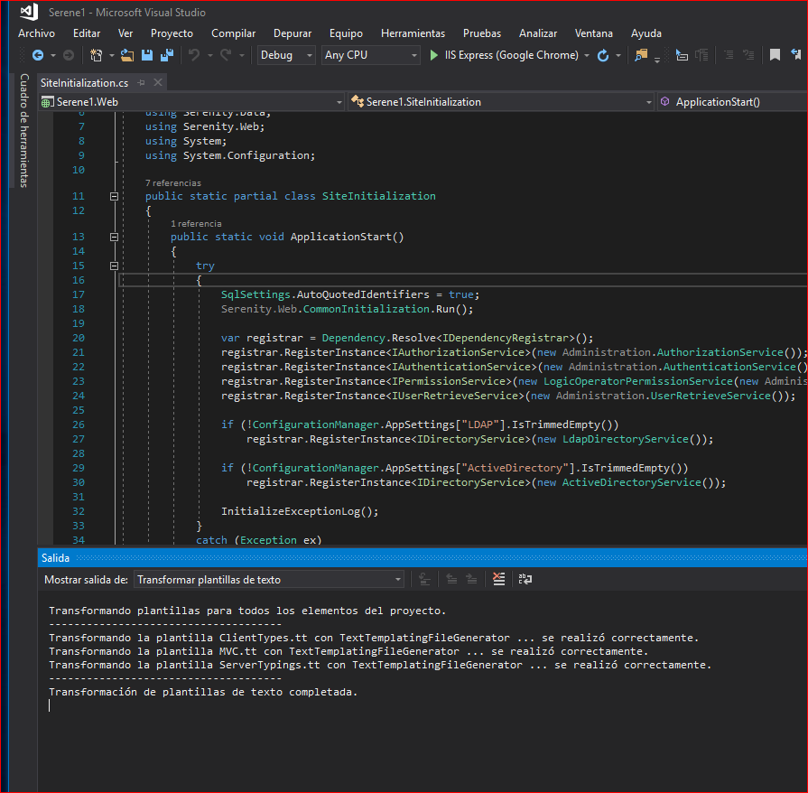Image resolution: width=808 pixels, height=793 pixels.
Task: Open the Cuadro de herramientas side tab
Action: point(24,131)
